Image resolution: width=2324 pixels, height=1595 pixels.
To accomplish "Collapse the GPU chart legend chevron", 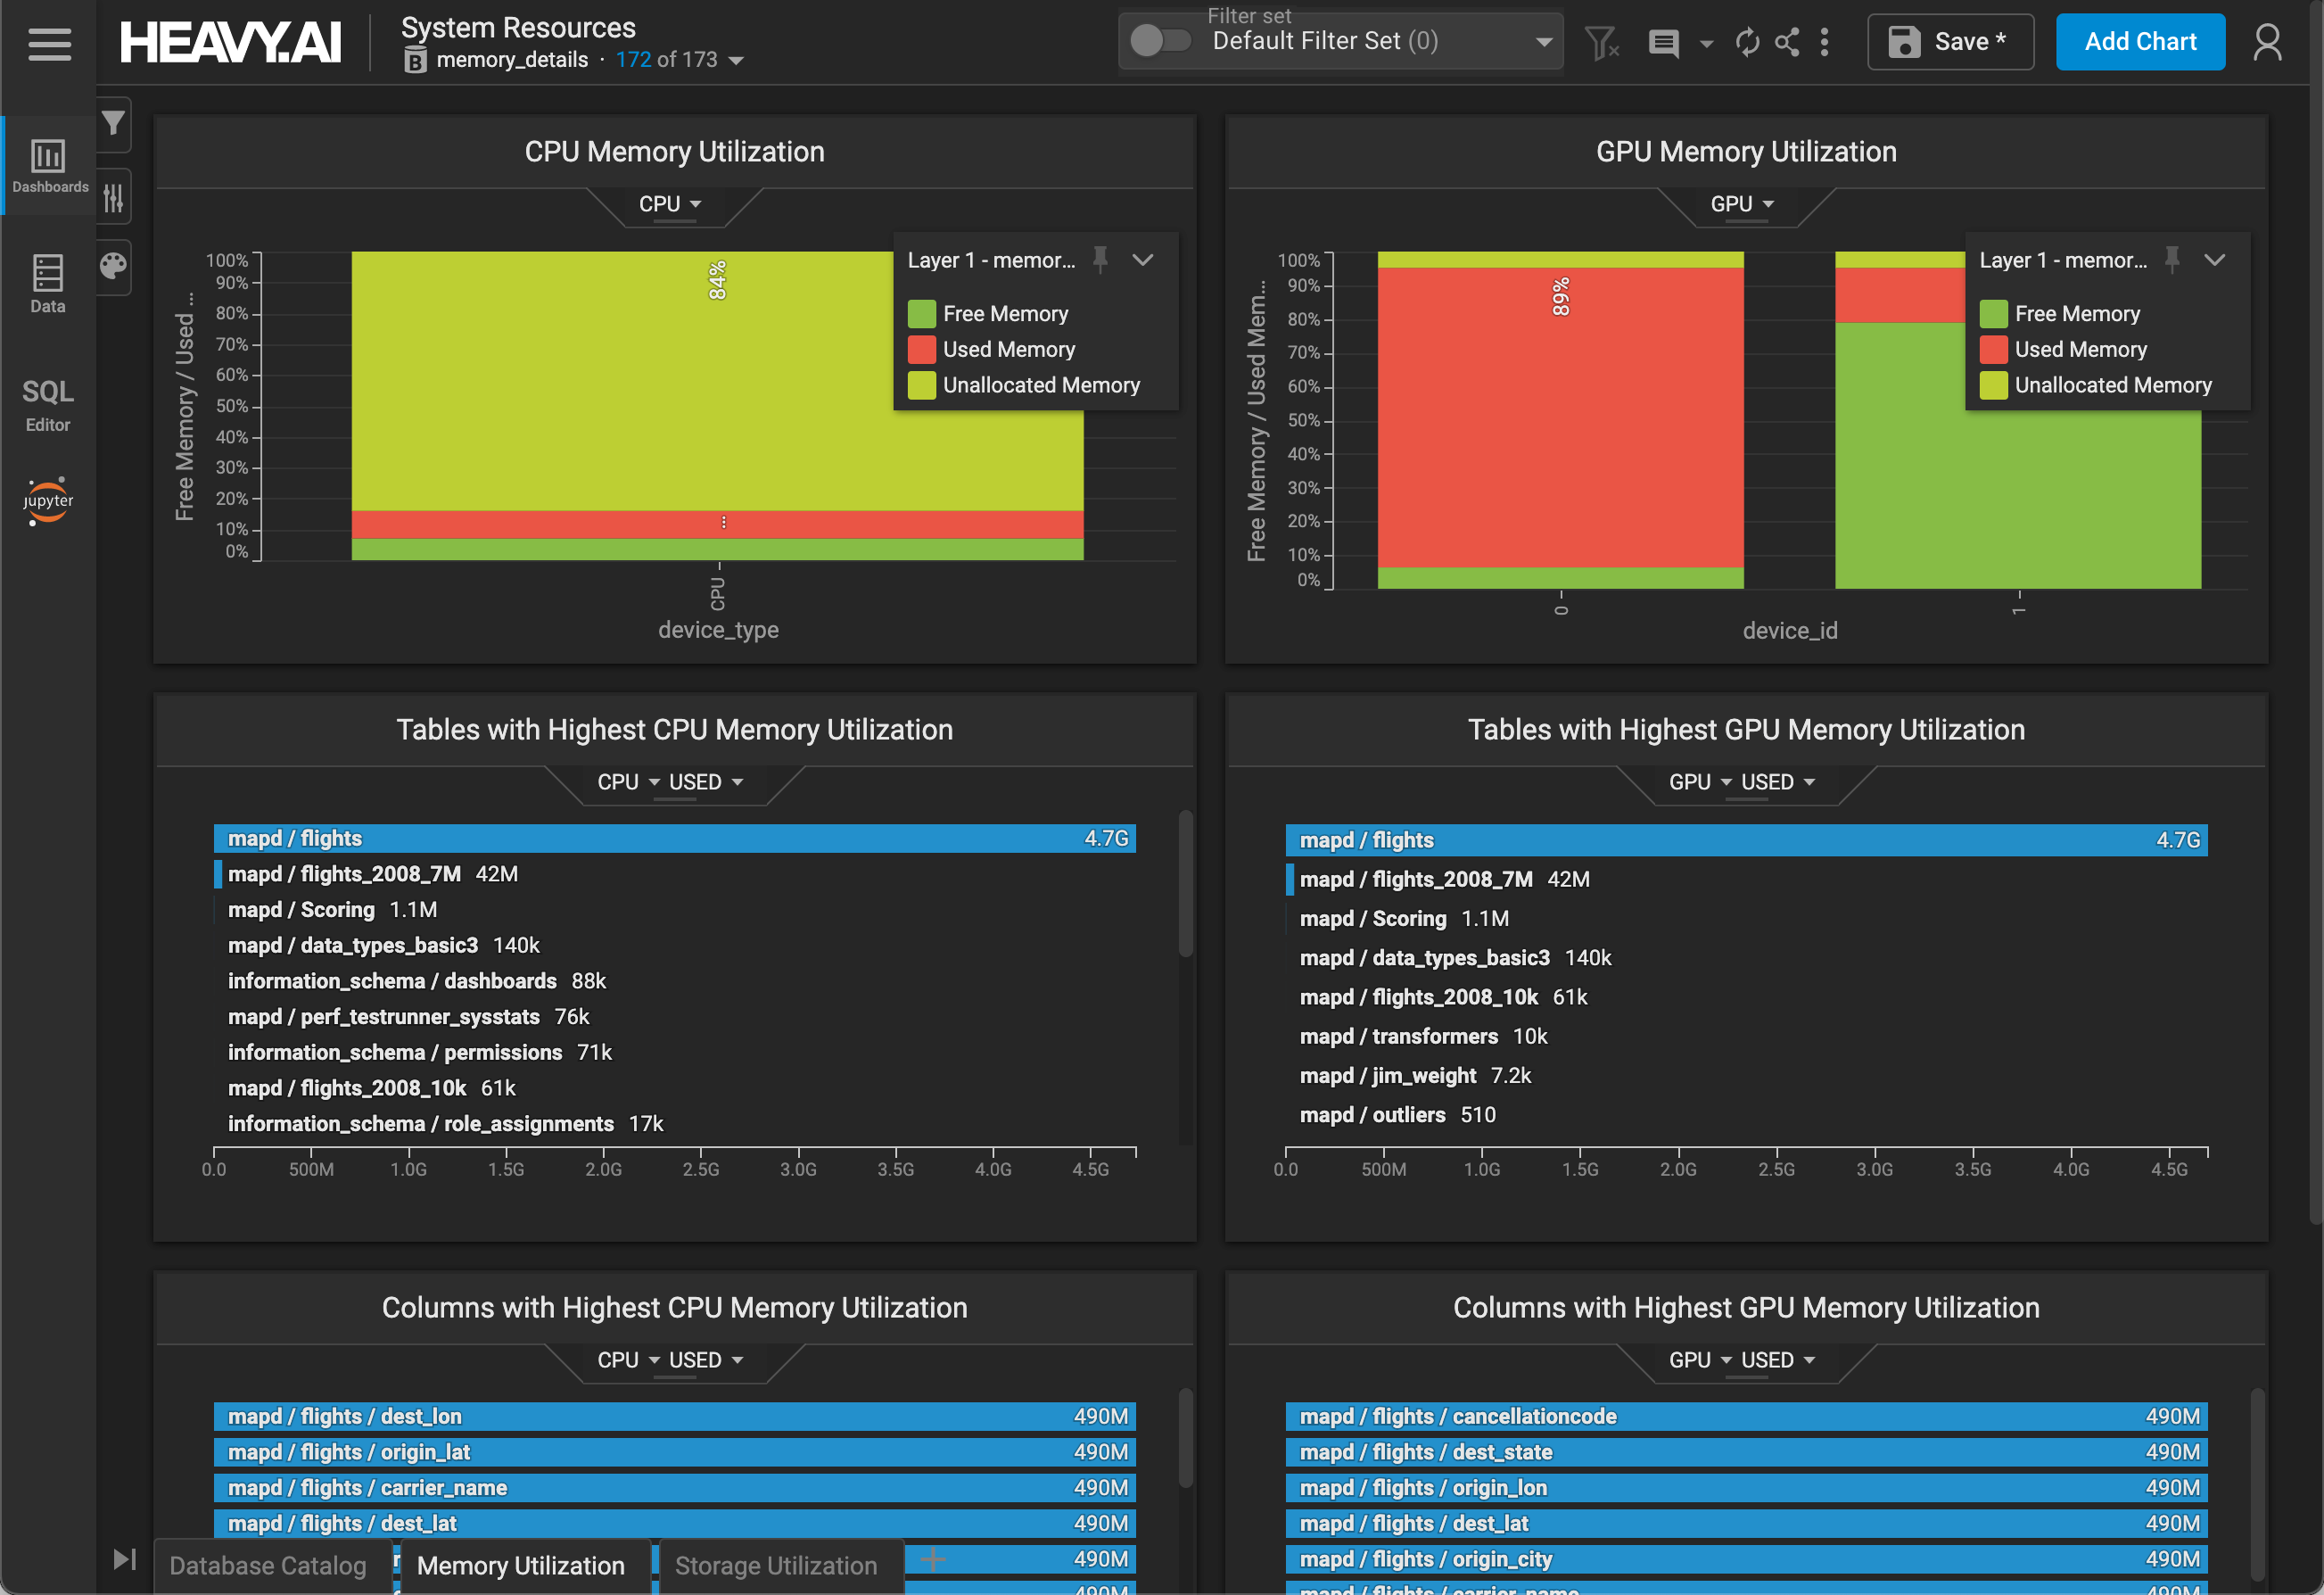I will [x=2214, y=259].
